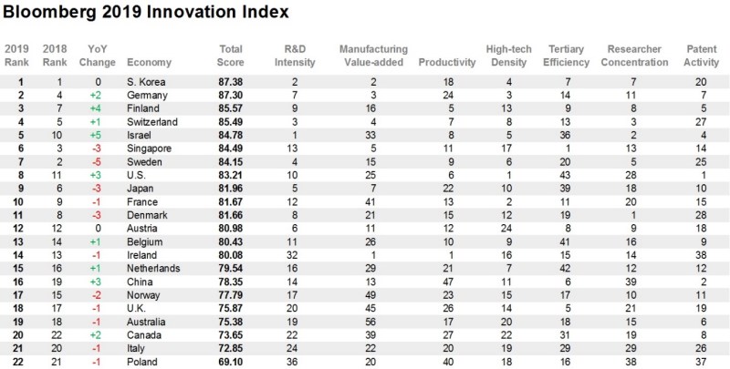
Task: Select the Manufacturing Value-added column header
Action: [x=372, y=55]
